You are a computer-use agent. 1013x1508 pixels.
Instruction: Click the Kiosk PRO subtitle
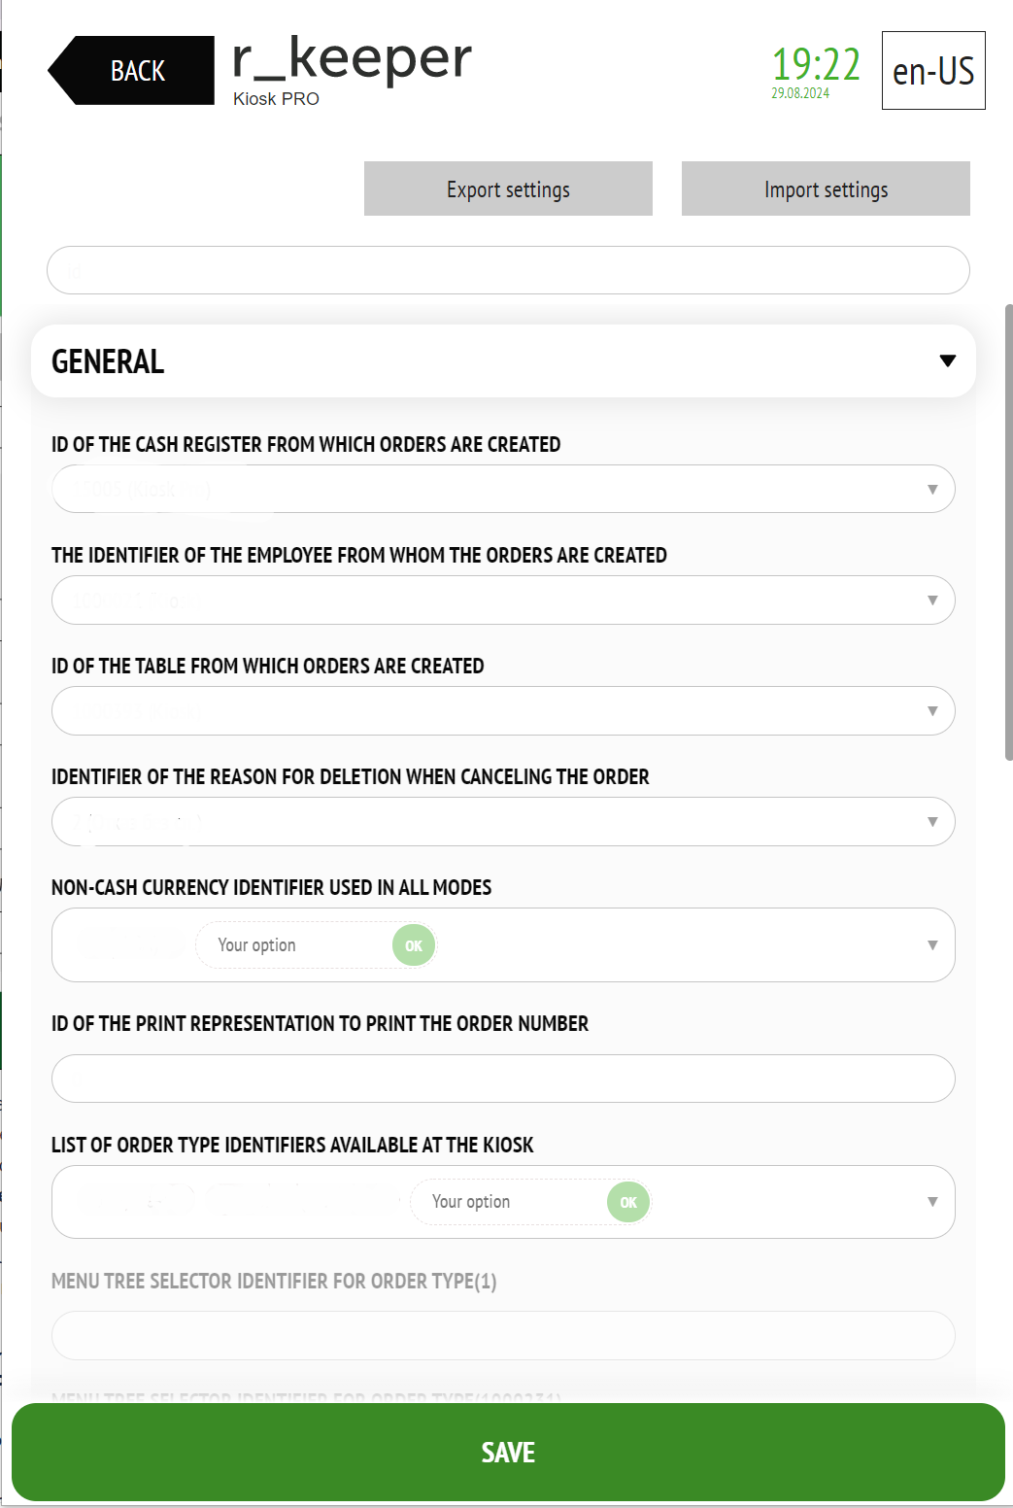coord(276,99)
